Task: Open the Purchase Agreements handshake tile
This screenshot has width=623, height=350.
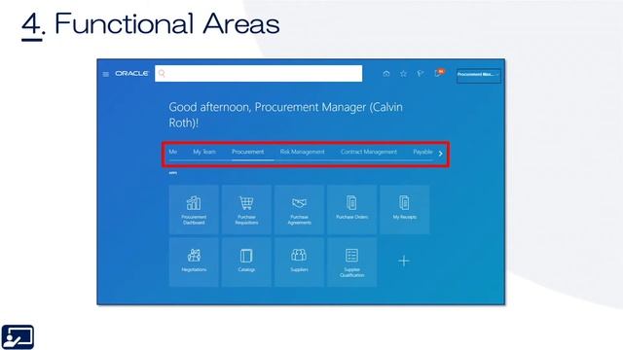Action: (299, 210)
